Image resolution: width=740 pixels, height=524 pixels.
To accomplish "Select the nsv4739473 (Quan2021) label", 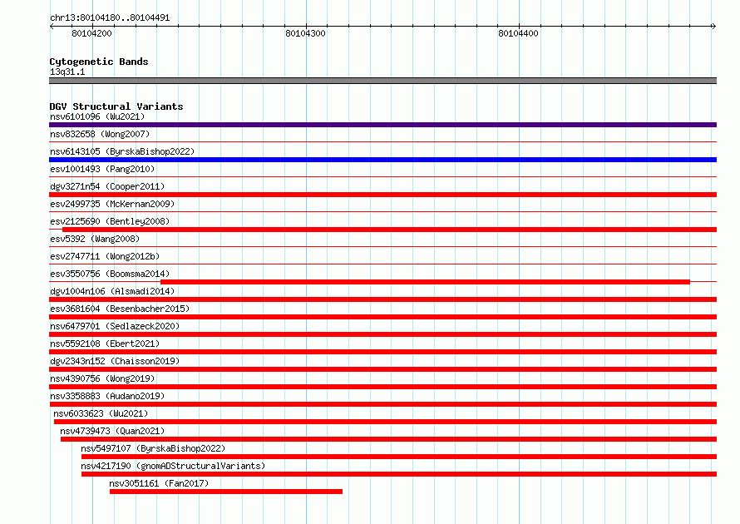I will [112, 431].
